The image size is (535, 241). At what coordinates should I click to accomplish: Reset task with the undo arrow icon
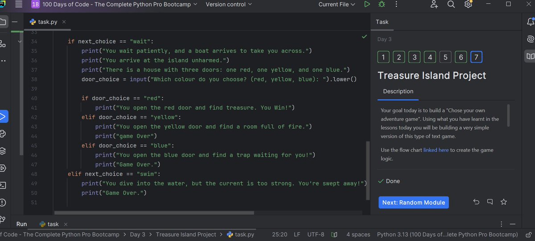point(476,202)
